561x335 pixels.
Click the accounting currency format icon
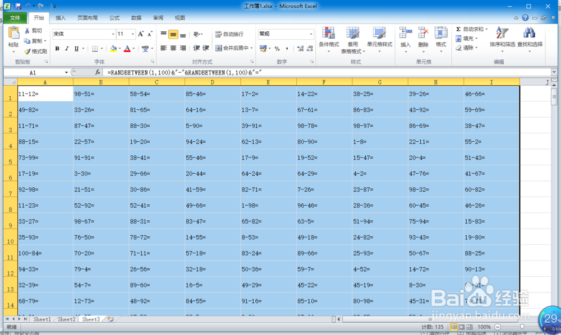[x=263, y=48]
